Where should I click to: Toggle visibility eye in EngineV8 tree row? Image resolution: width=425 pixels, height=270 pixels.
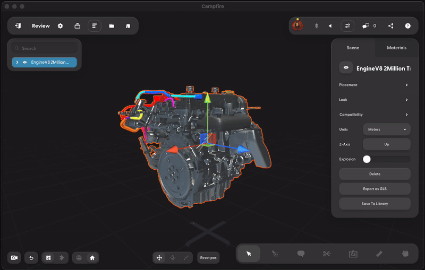25,62
